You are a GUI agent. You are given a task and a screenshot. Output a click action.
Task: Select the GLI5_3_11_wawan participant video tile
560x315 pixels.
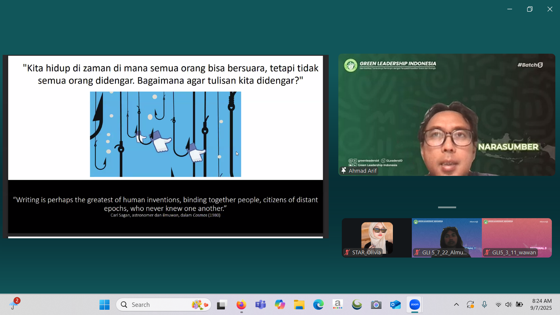(517, 238)
